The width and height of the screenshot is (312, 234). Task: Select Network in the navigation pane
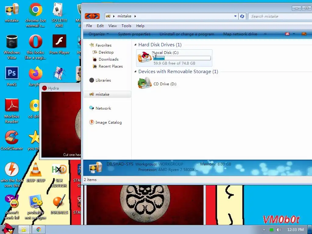coord(103,108)
